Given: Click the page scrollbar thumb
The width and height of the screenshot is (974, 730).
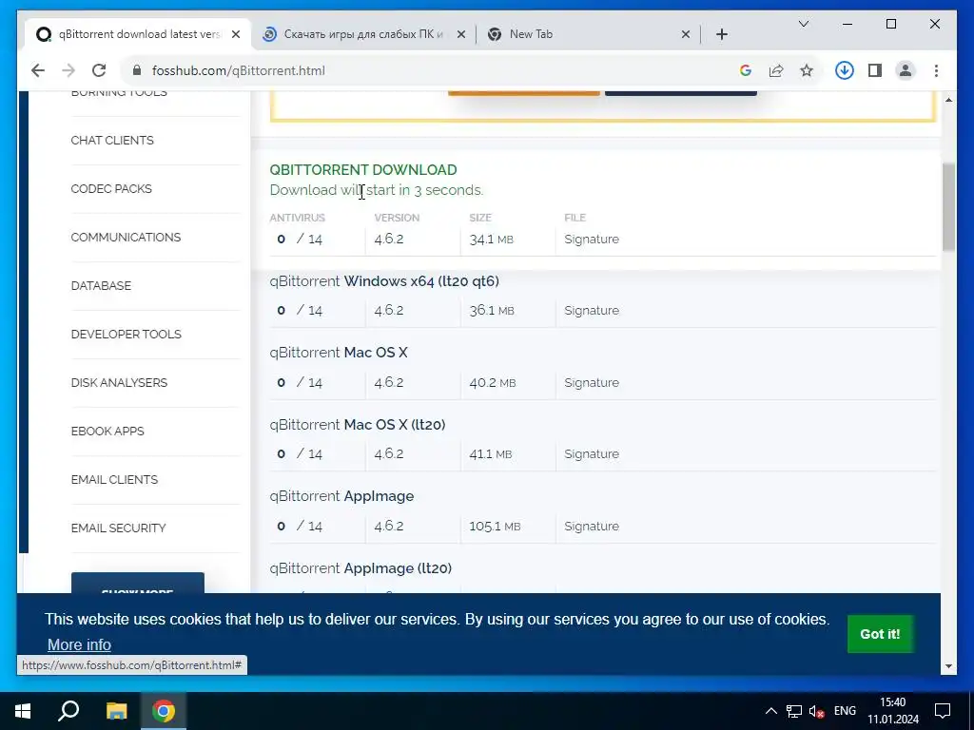Looking at the screenshot, I should [948, 206].
